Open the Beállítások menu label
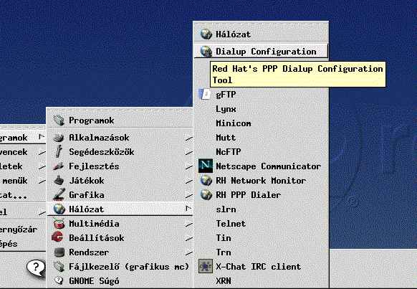Viewport: 417px width, 289px height. (x=96, y=238)
